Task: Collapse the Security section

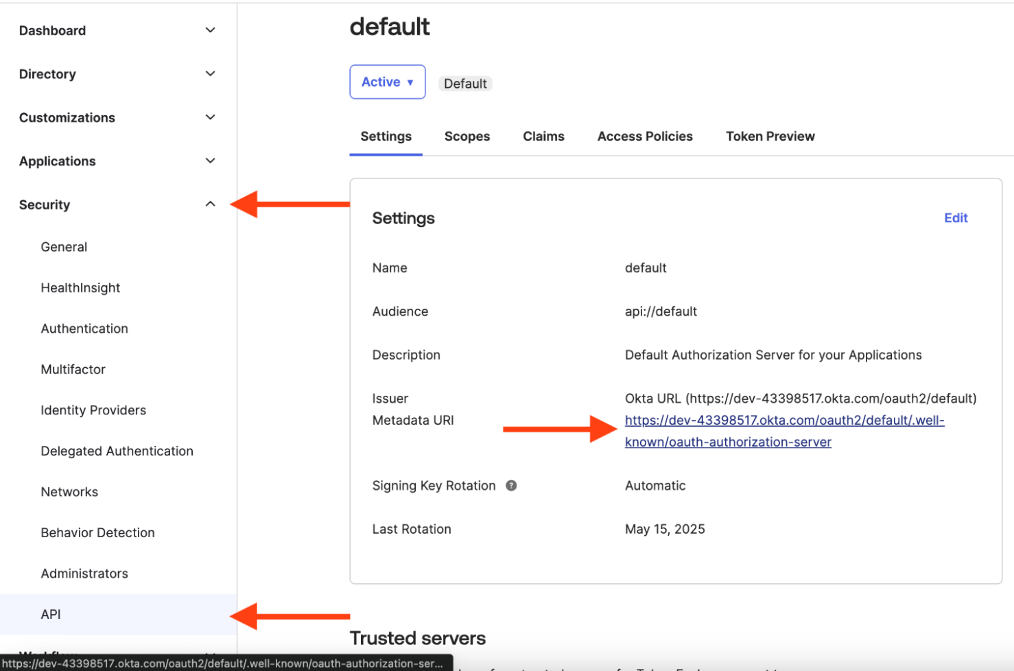Action: tap(210, 204)
